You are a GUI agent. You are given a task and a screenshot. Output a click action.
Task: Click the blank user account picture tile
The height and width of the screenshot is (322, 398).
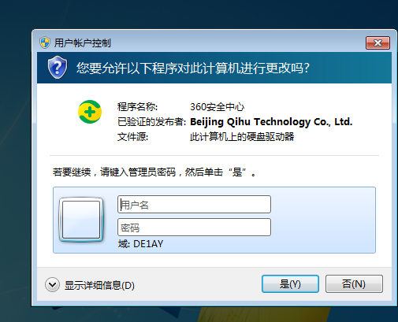[81, 220]
